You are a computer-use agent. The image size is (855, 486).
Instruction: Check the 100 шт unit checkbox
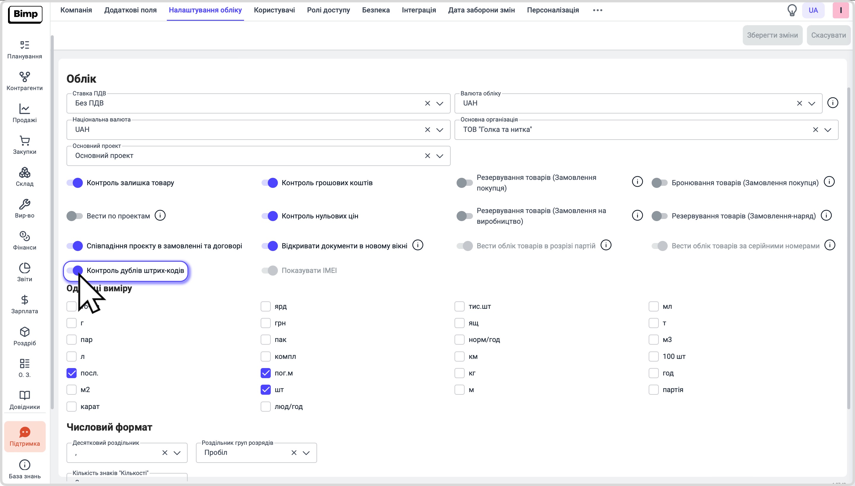point(653,356)
